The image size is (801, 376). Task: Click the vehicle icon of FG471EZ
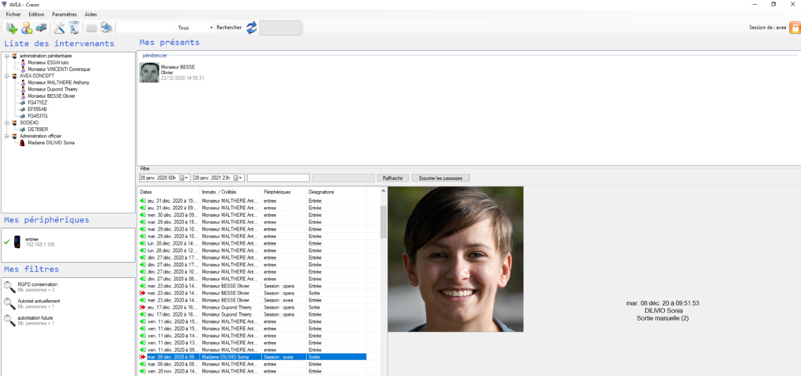pos(23,103)
